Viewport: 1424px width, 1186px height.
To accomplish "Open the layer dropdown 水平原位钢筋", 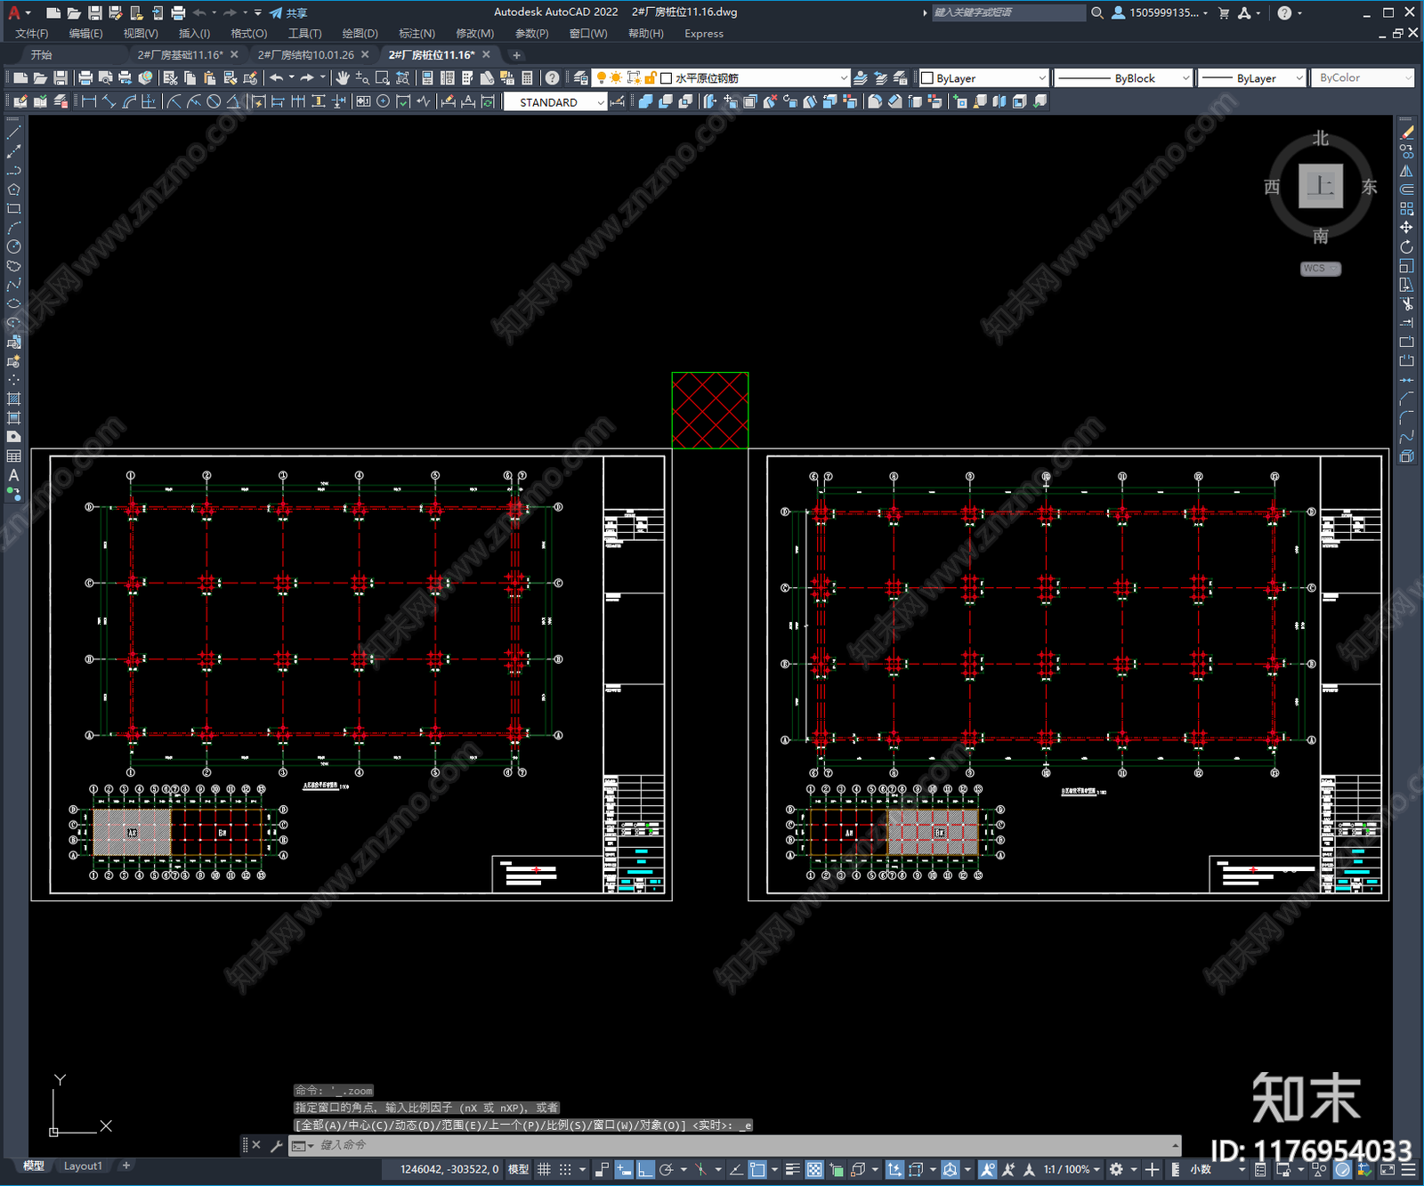I will (x=722, y=78).
